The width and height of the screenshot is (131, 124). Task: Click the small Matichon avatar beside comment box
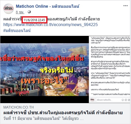(92, 100)
